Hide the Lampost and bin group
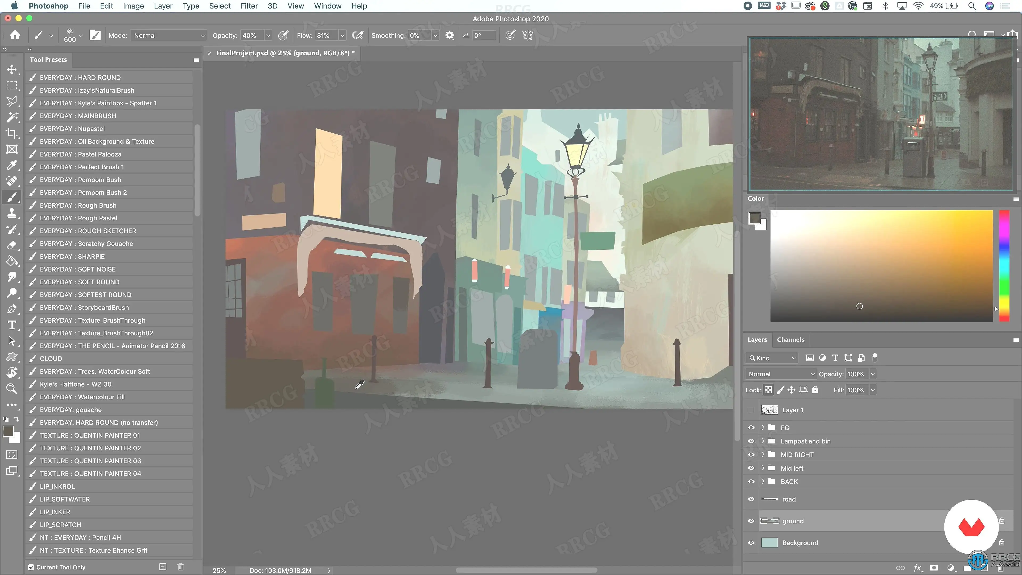This screenshot has height=575, width=1022. pos(751,441)
